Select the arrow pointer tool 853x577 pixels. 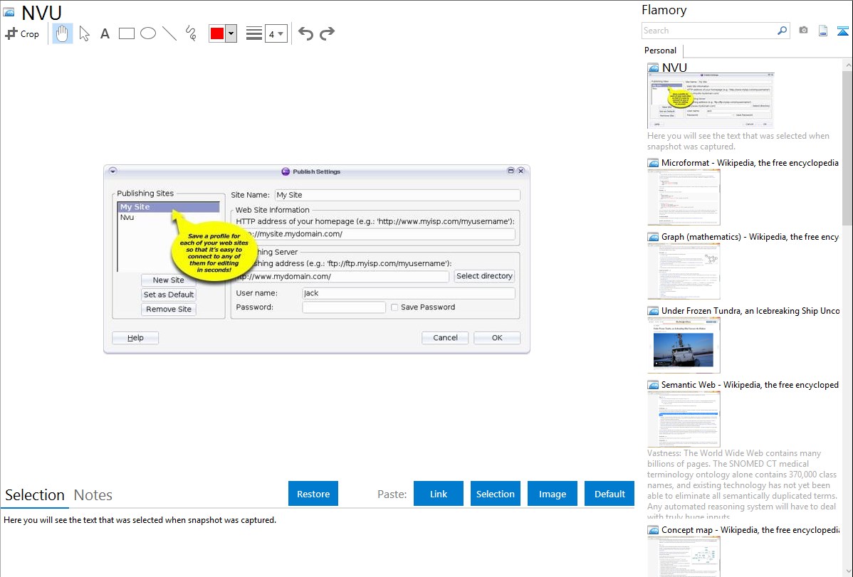click(x=84, y=33)
